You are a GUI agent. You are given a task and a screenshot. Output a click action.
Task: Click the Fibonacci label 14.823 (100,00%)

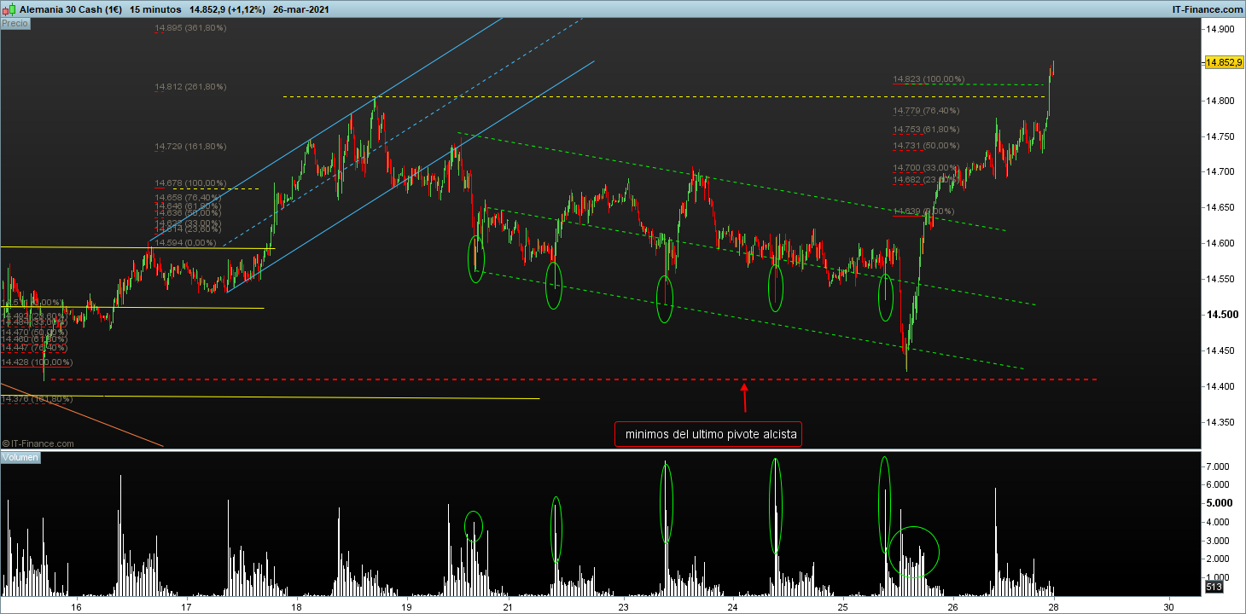click(x=929, y=79)
